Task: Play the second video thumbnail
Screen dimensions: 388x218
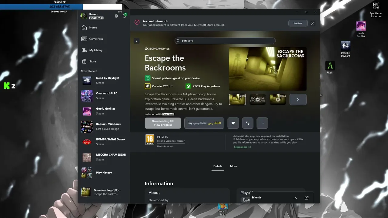Action: [x=258, y=99]
